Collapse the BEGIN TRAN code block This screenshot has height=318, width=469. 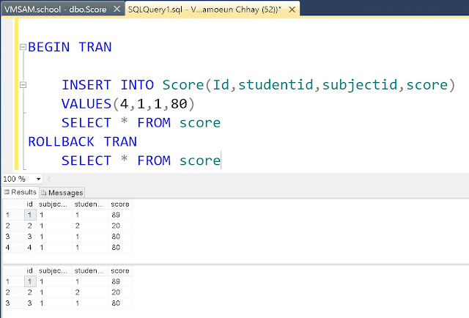23,47
